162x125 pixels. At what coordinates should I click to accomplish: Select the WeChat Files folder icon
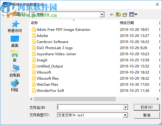coord(34,84)
